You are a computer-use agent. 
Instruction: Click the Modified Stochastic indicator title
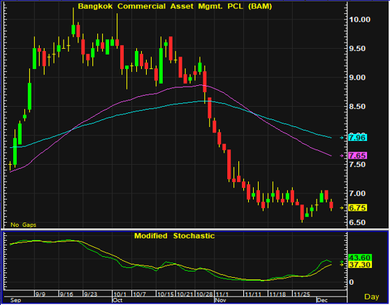coord(174,236)
